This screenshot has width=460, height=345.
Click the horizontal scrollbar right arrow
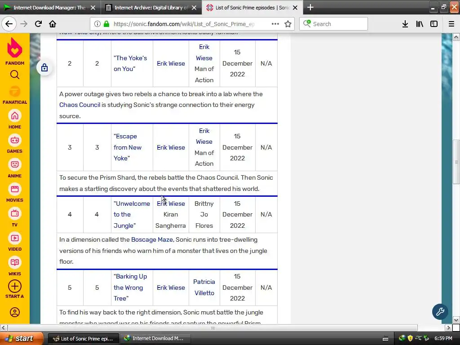[x=449, y=327]
